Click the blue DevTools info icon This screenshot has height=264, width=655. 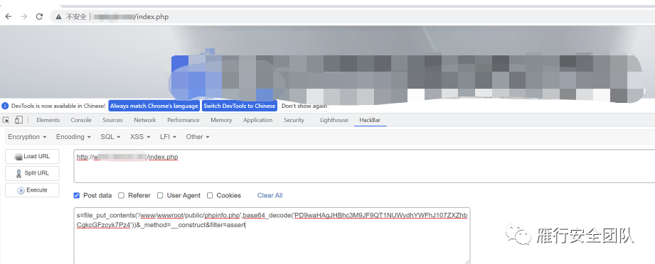pos(6,106)
